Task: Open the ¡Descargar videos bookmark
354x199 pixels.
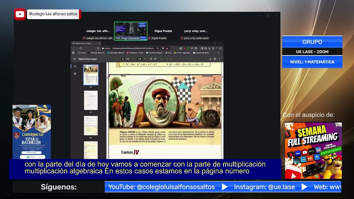Action: (116, 53)
